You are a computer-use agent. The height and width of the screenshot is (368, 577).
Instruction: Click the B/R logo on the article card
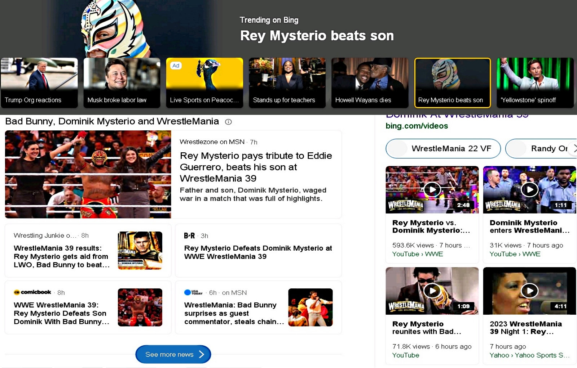click(x=189, y=235)
